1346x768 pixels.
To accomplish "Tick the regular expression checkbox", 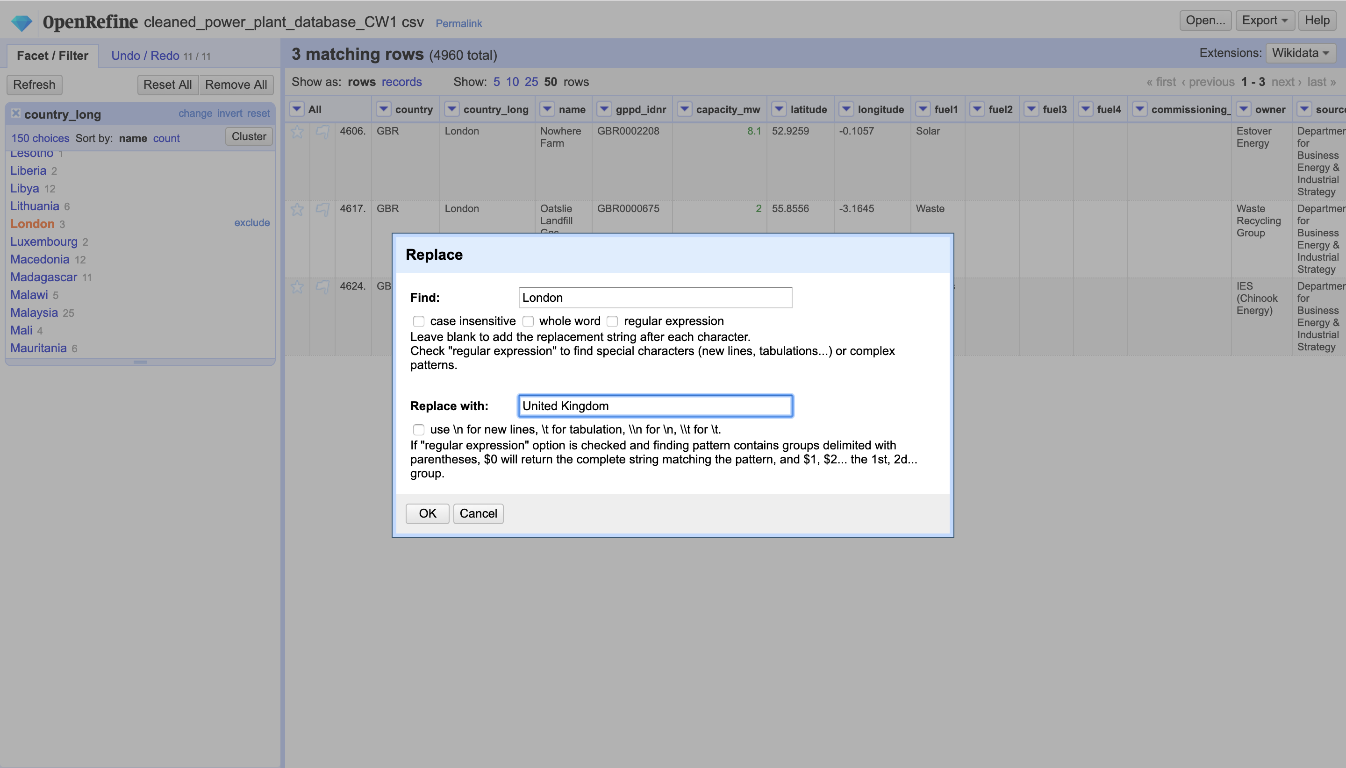I will 612,321.
